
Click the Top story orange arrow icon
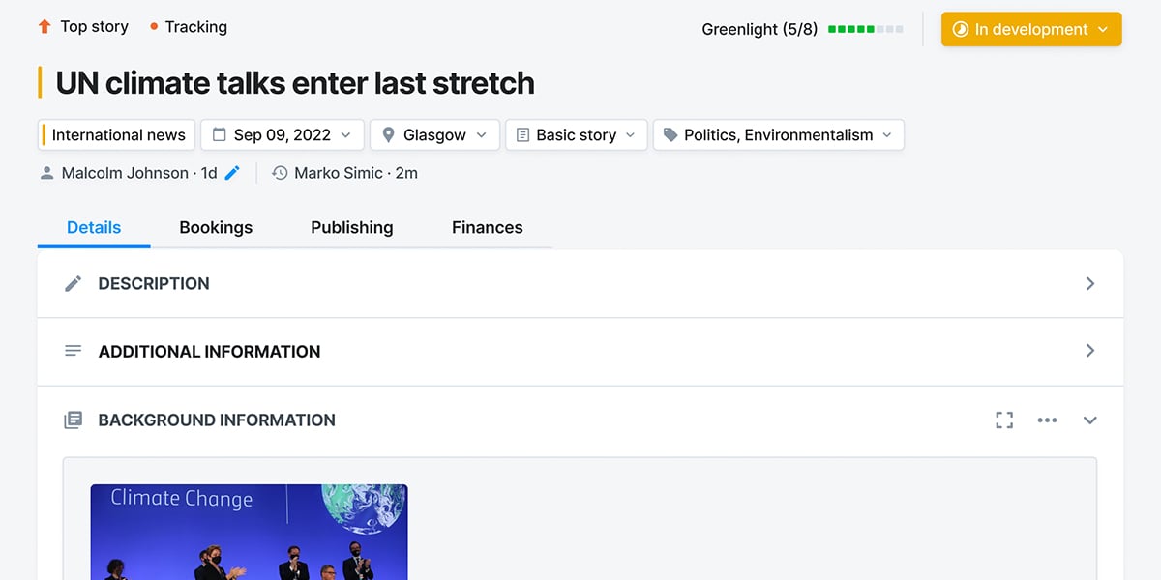point(44,27)
